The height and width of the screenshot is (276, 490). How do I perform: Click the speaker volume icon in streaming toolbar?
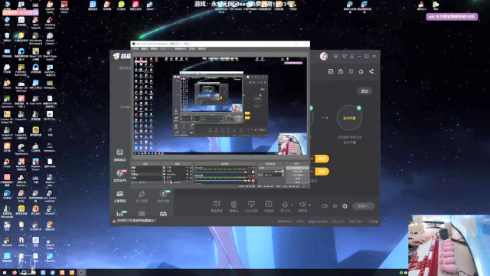[302, 205]
